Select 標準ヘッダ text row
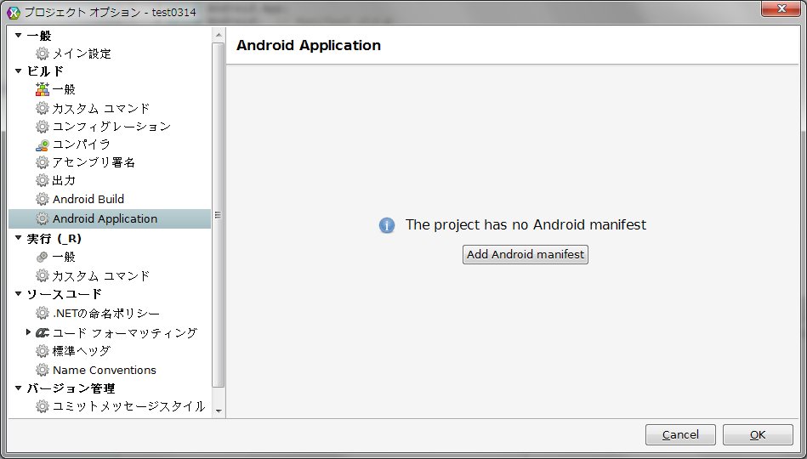This screenshot has width=807, height=459. click(82, 351)
